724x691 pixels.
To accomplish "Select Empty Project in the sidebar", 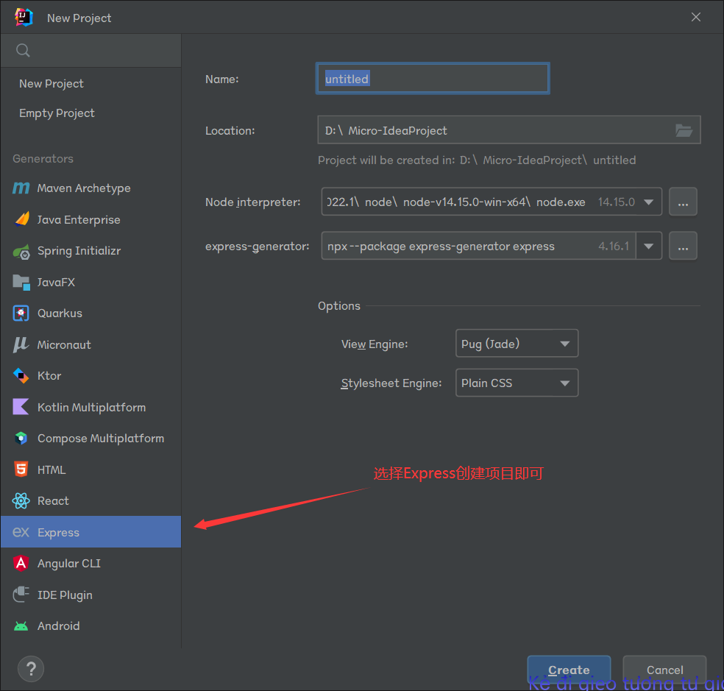I will click(x=90, y=113).
